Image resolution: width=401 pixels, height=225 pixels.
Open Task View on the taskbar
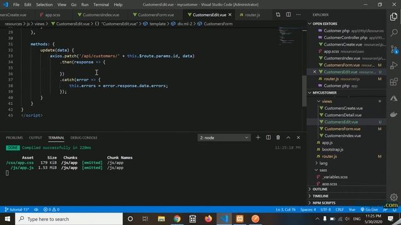click(x=145, y=219)
